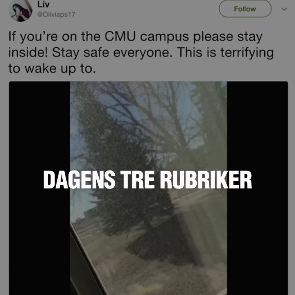
Task: Visit the @Oliviaps17 handle link
Action: [56, 14]
